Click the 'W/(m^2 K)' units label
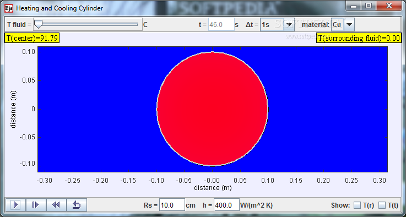406x217 pixels. coord(256,205)
